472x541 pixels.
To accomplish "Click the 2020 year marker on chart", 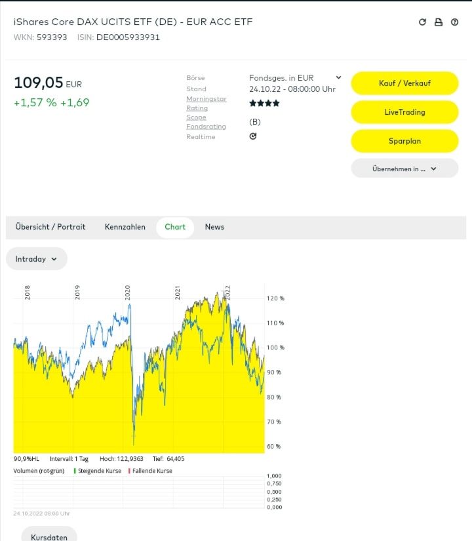I will point(128,292).
